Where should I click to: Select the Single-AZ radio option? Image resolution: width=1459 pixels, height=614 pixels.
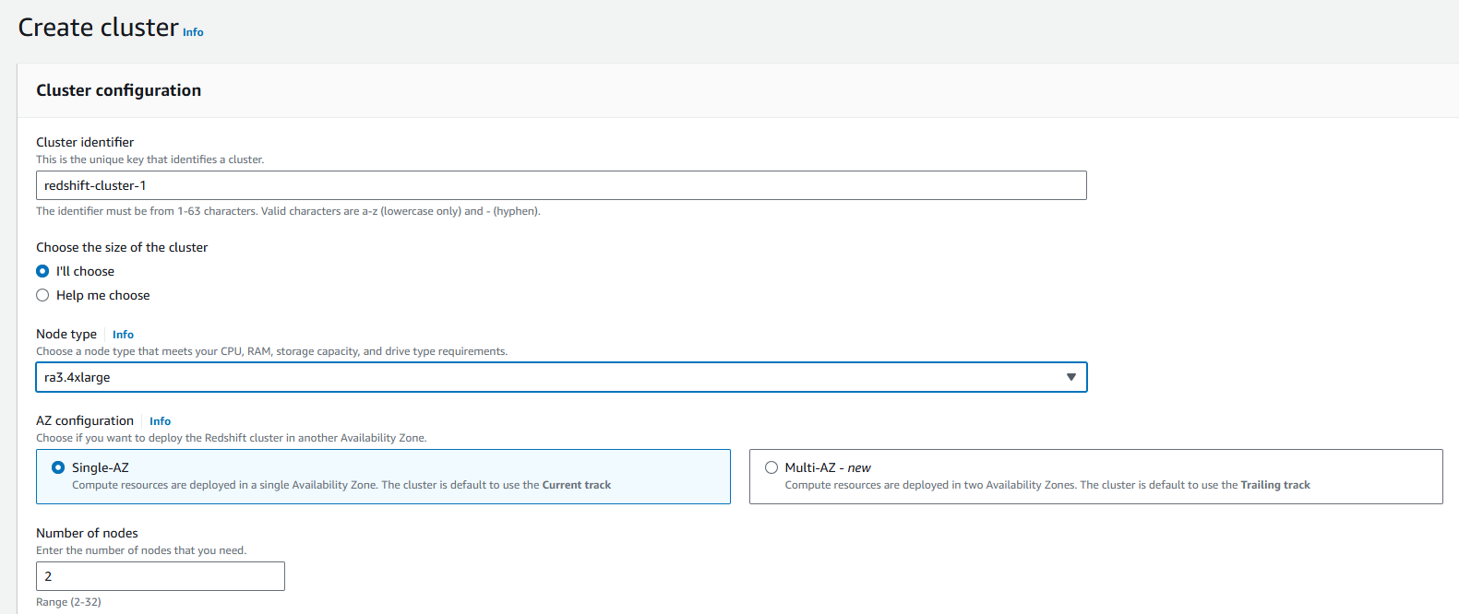coord(58,467)
